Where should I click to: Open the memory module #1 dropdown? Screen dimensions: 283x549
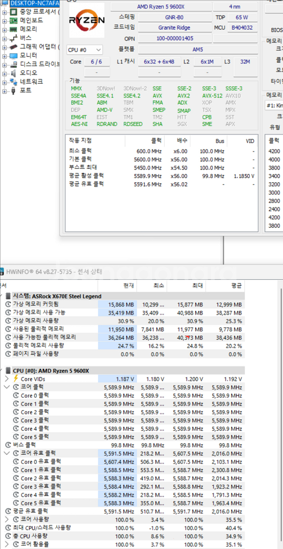tap(274, 105)
